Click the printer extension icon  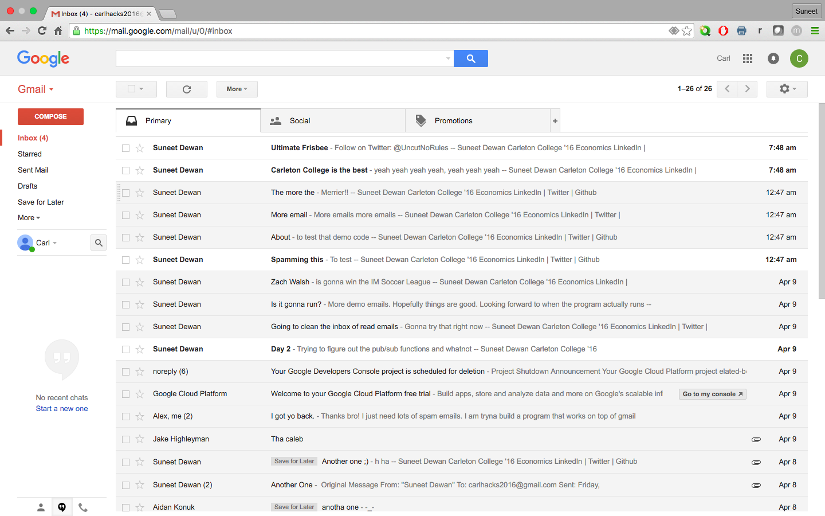741,31
